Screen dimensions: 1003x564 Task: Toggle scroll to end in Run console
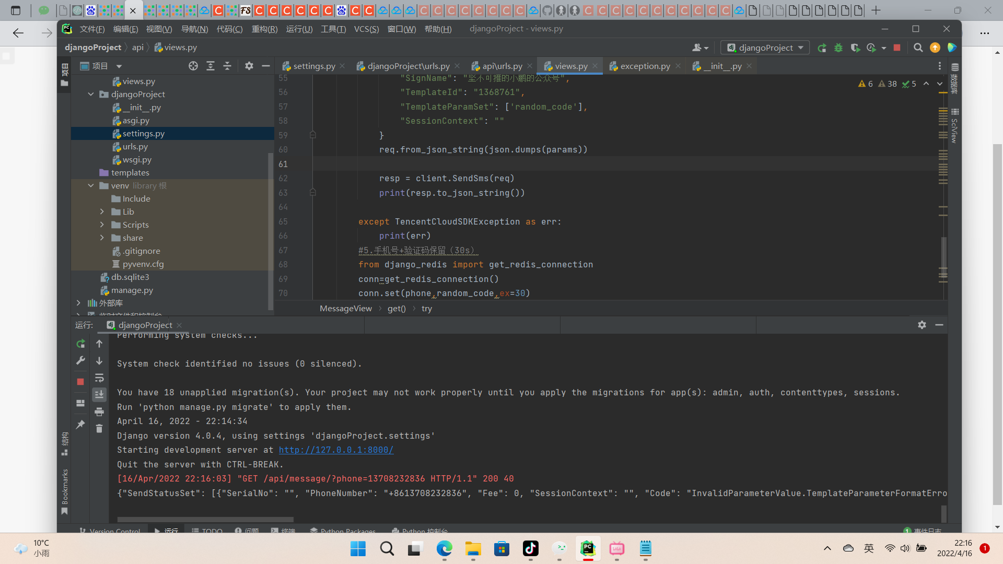pyautogui.click(x=99, y=395)
